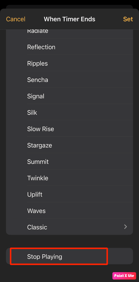Image resolution: width=139 pixels, height=282 pixels.
Task: Select the Slow Rise tone
Action: coord(69,129)
